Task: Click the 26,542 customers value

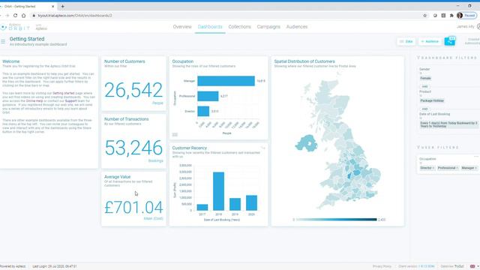Action: coord(133,90)
